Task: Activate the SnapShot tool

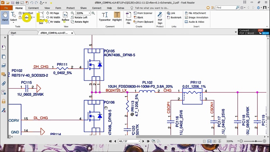Action: pyautogui.click(x=26, y=13)
